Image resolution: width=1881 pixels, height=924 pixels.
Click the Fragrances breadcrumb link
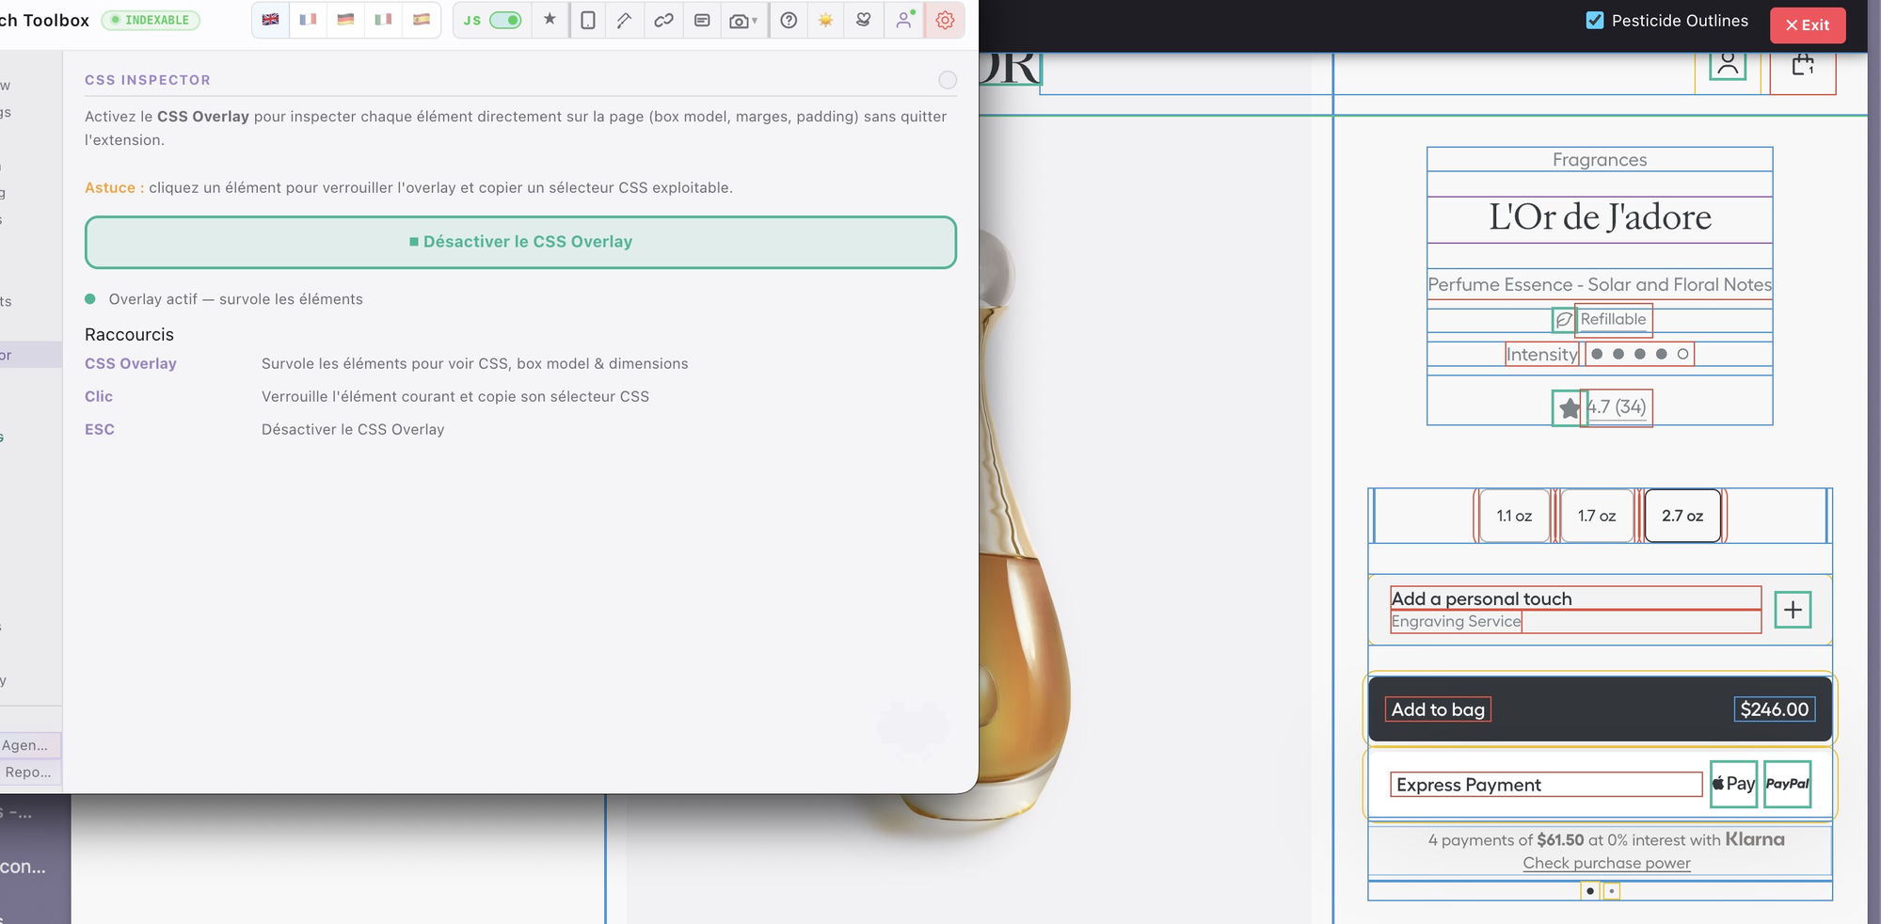pos(1600,159)
